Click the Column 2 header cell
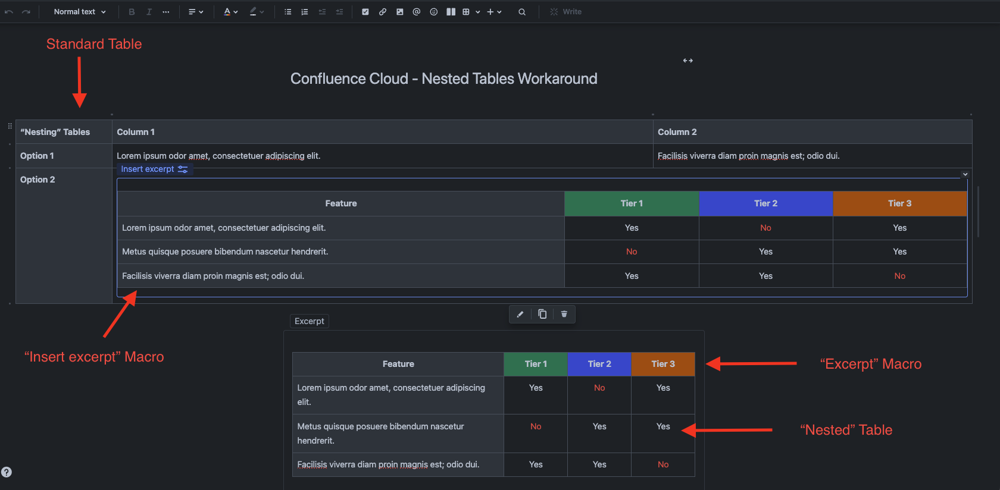1000x490 pixels. [812, 132]
